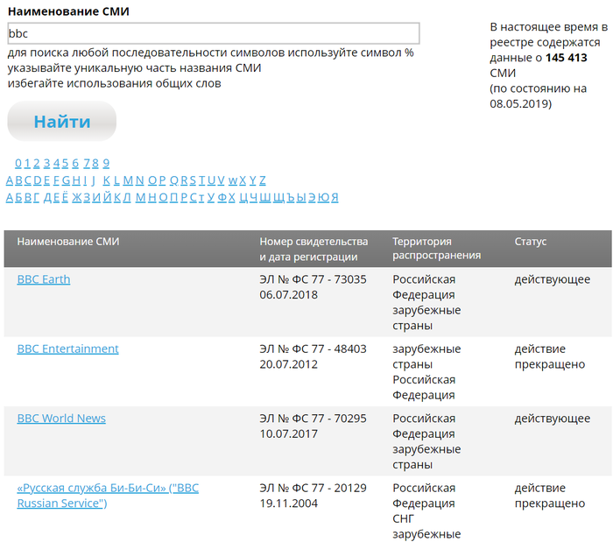Filter by Latin letter K
Image resolution: width=613 pixels, height=542 pixels.
(x=106, y=180)
